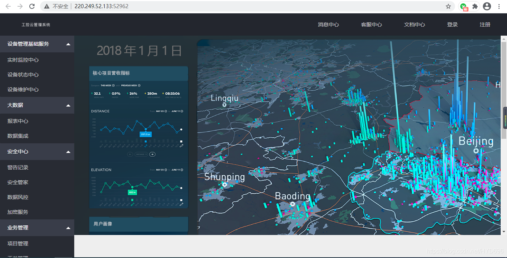Collapse the 大数据 section arrow
507x258 pixels.
[68, 105]
